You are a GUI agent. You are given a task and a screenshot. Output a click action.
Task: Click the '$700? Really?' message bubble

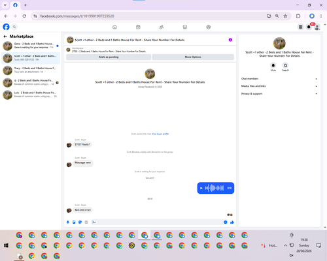pos(82,144)
